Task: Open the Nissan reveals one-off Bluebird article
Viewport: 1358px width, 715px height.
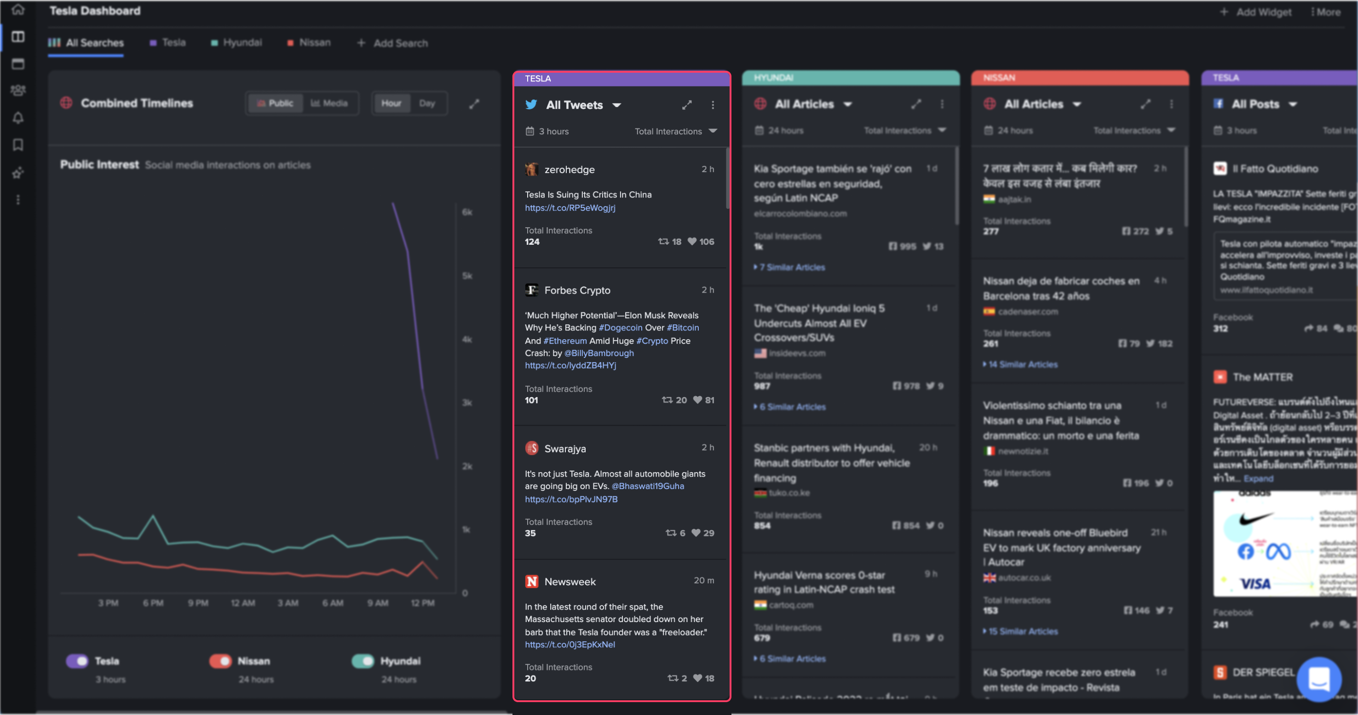Action: [x=1061, y=548]
